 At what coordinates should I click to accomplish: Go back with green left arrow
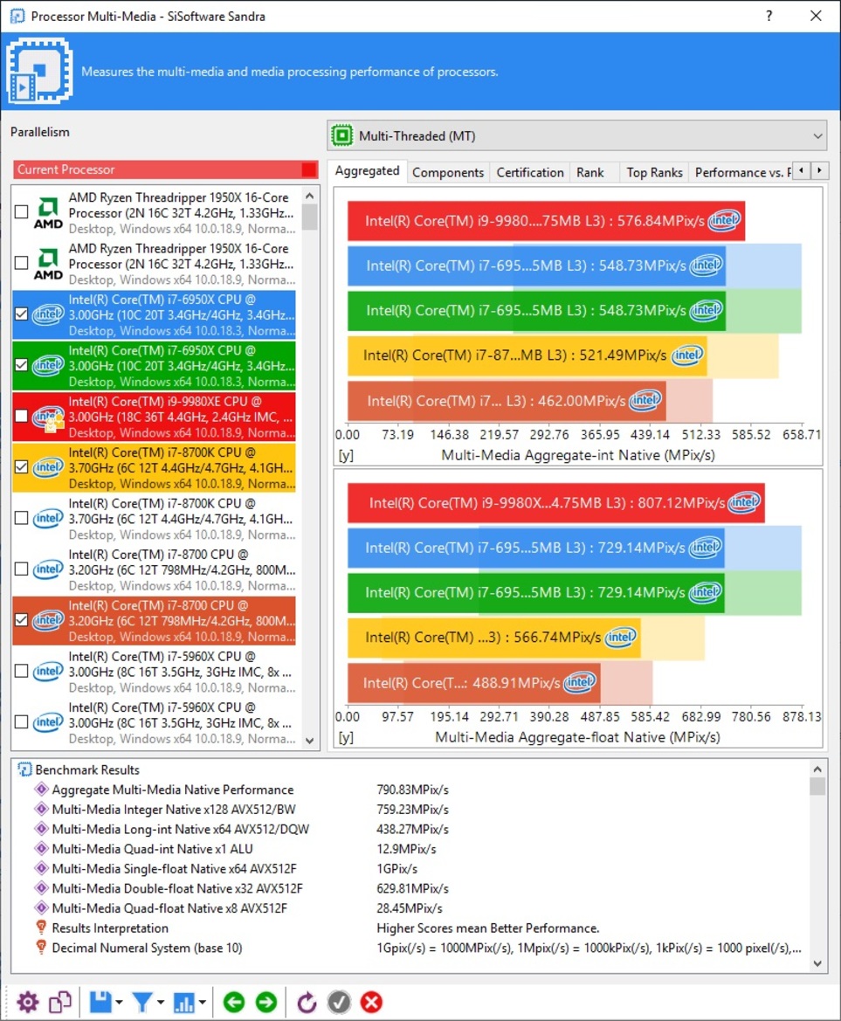tap(234, 1002)
